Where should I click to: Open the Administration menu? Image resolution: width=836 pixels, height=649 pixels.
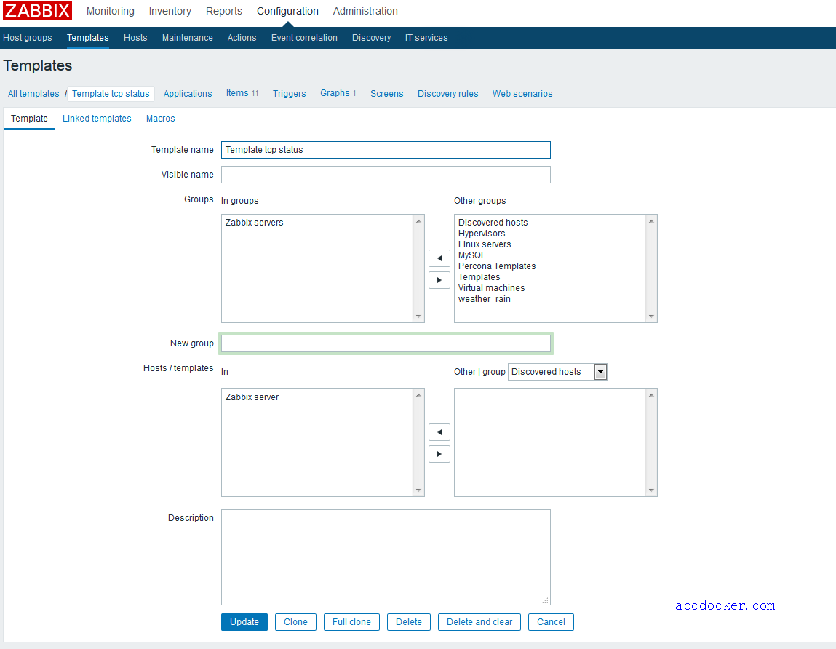pyautogui.click(x=365, y=11)
